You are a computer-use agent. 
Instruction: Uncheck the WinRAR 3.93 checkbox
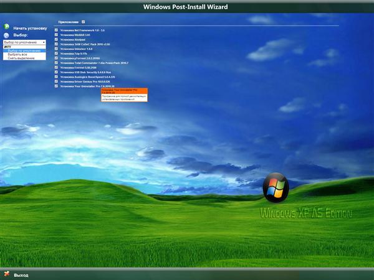(x=56, y=35)
